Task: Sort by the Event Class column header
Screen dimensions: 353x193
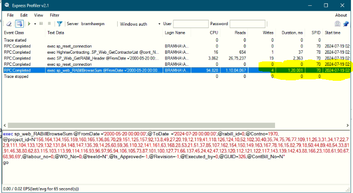Action: click(24, 32)
